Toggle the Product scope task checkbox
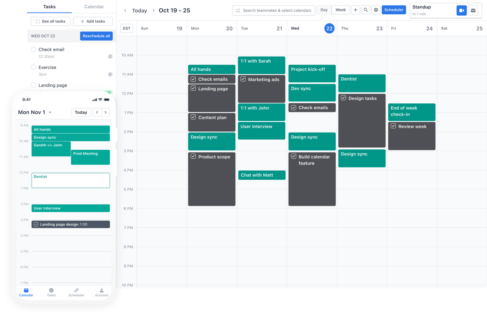The height and width of the screenshot is (317, 487). pos(193,156)
